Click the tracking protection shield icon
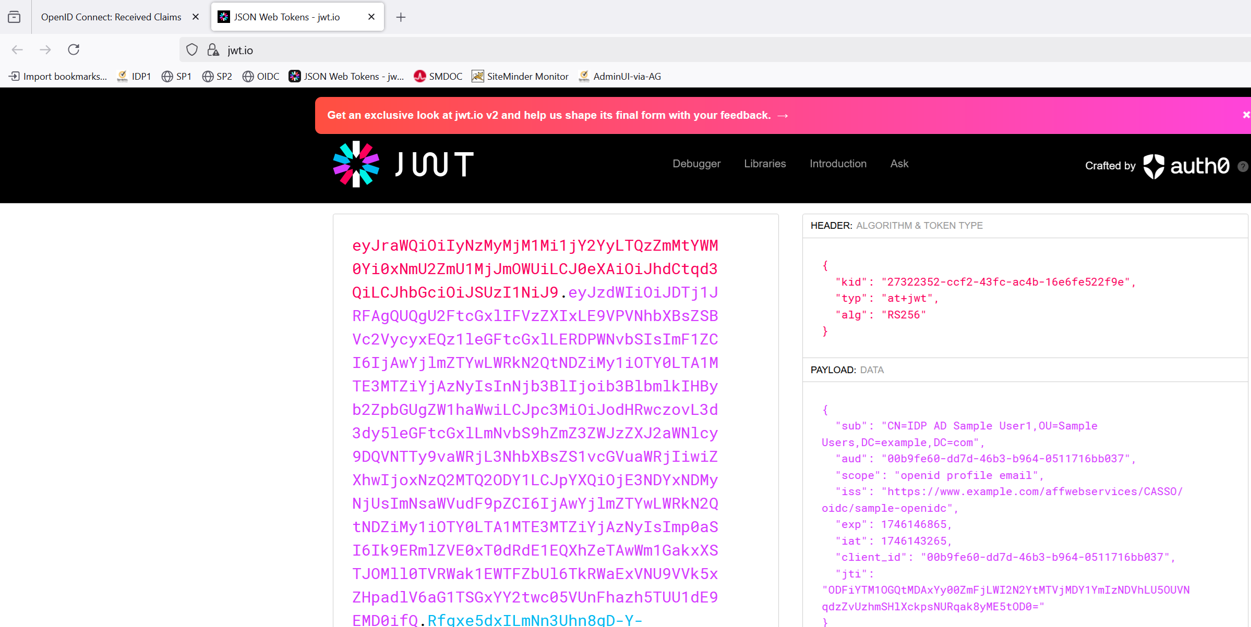This screenshot has width=1251, height=627. pyautogui.click(x=192, y=50)
